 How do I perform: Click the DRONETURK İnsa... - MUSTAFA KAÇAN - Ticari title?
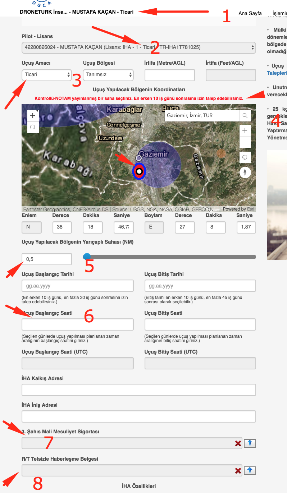pyautogui.click(x=77, y=12)
